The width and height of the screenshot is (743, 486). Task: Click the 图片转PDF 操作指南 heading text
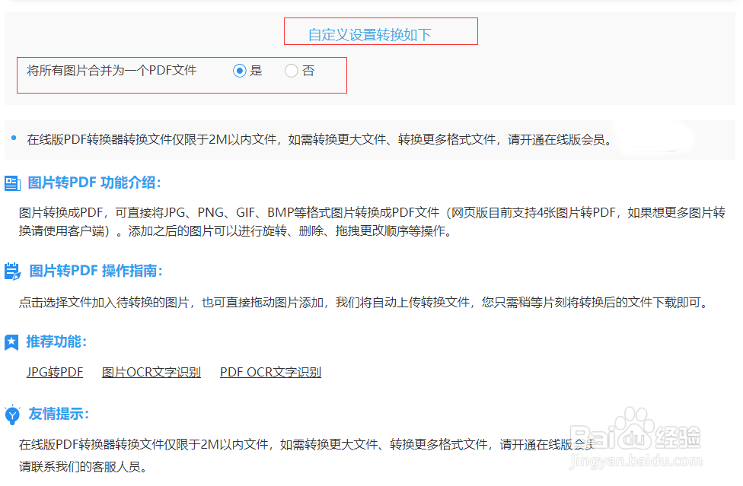tap(96, 271)
